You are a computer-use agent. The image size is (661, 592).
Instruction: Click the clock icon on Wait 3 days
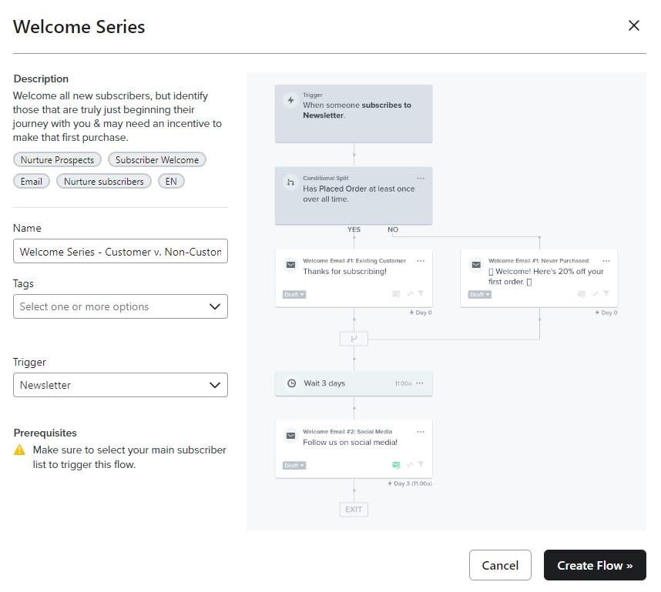[x=291, y=383]
